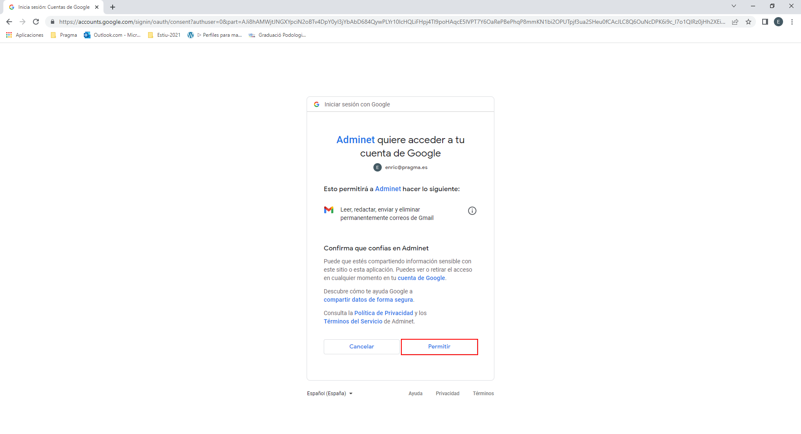This screenshot has width=801, height=434.
Task: Open the tab search dropdown arrow
Action: click(734, 6)
